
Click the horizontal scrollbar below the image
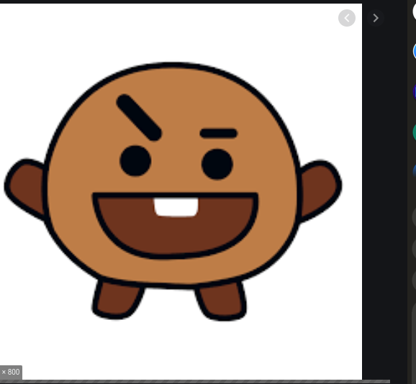tap(195, 382)
